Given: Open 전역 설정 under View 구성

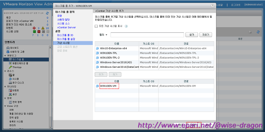Looking at the screenshot, I should pos(14,118).
